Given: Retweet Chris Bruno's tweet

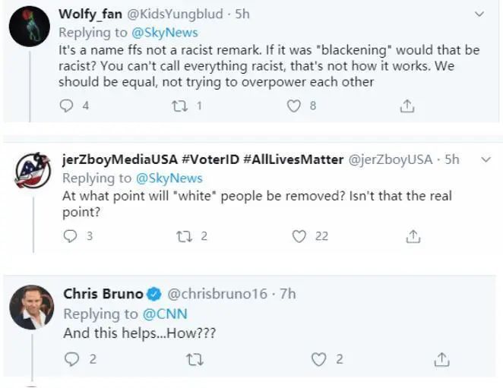Looking at the screenshot, I should pyautogui.click(x=195, y=358).
